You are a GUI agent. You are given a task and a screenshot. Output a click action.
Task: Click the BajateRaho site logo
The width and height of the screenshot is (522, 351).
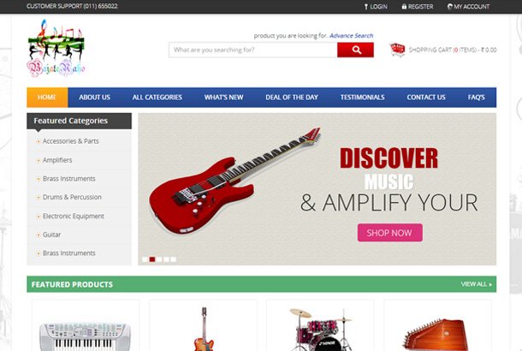[x=56, y=48]
